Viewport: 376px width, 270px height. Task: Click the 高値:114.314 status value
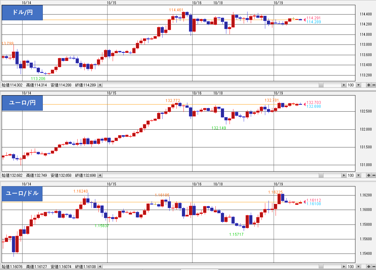point(36,85)
